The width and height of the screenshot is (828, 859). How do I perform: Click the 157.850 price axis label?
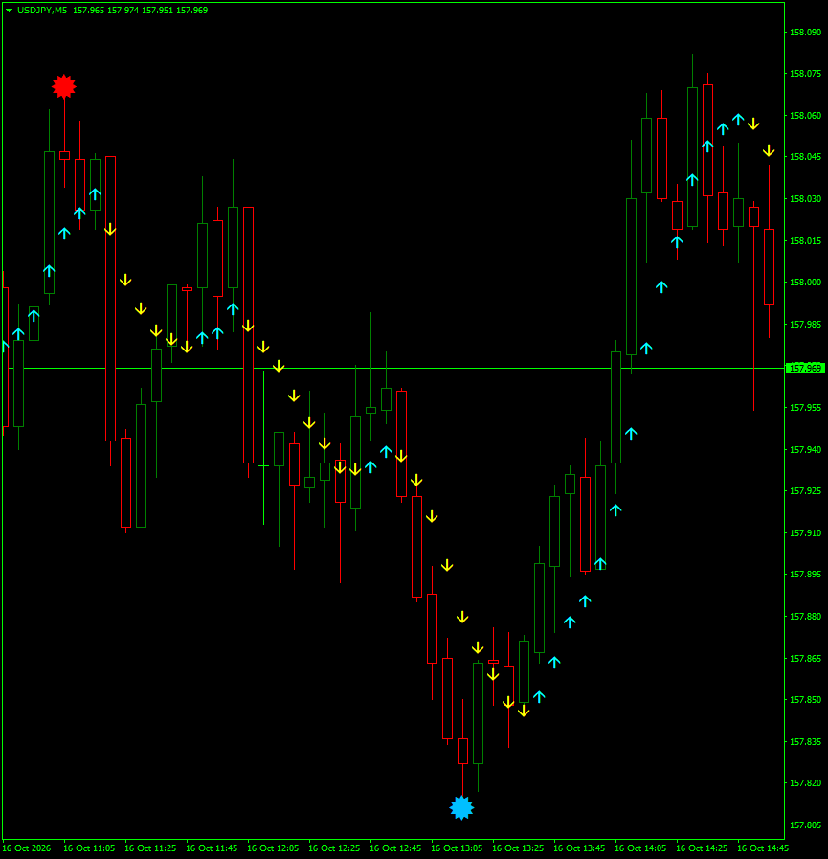click(x=805, y=700)
